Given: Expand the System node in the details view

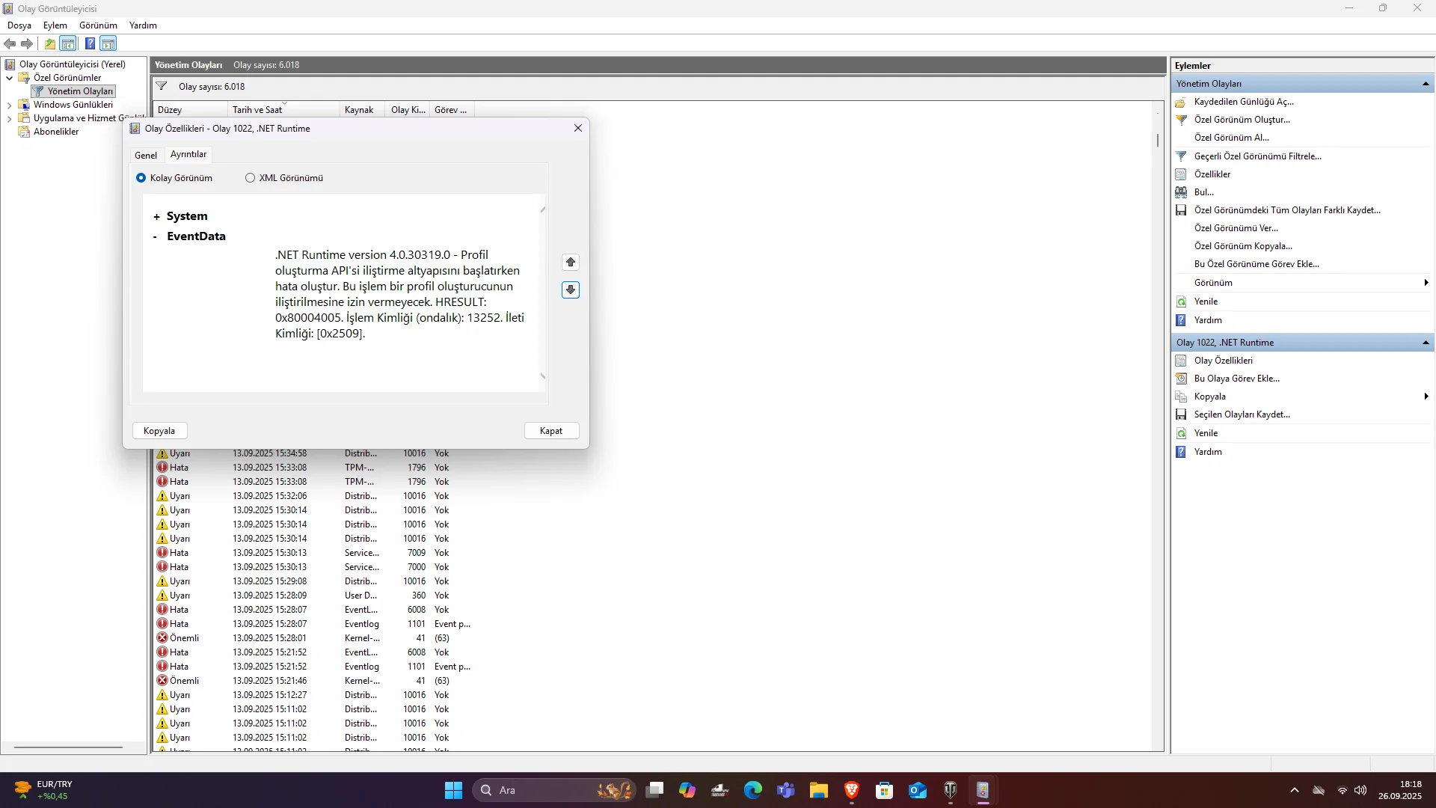Looking at the screenshot, I should click(x=156, y=217).
